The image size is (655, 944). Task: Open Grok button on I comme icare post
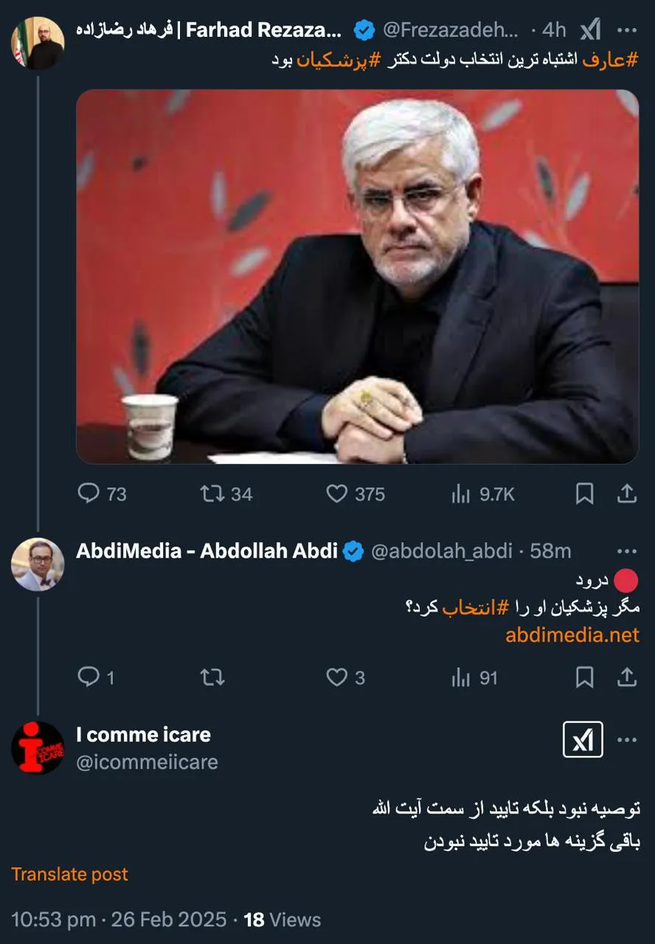(583, 740)
